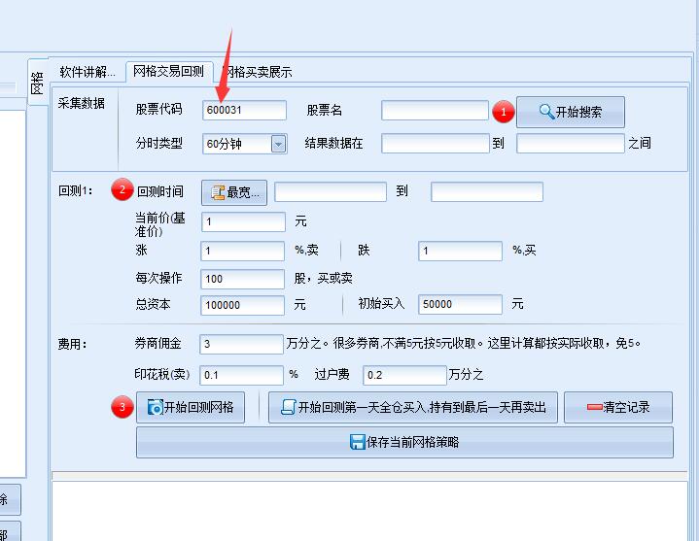This screenshot has height=541, width=699.
Task: Click the red minus icon on 清空记录
Action: [595, 407]
